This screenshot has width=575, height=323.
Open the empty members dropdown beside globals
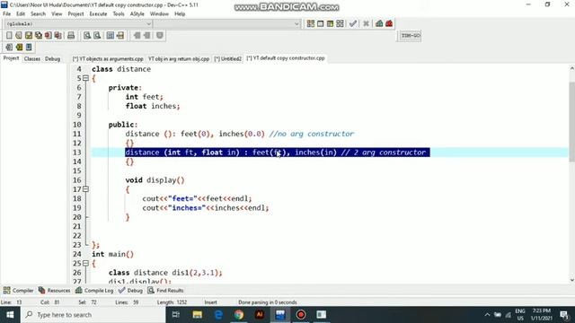click(x=227, y=24)
